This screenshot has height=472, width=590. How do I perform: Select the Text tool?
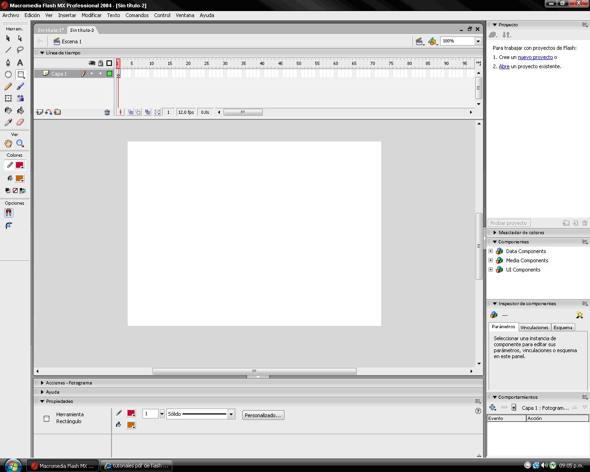click(20, 62)
